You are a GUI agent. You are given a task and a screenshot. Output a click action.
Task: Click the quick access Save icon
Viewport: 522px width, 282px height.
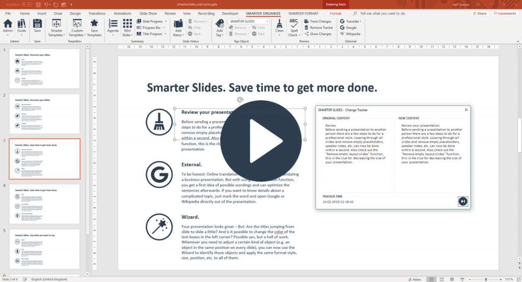38,5
